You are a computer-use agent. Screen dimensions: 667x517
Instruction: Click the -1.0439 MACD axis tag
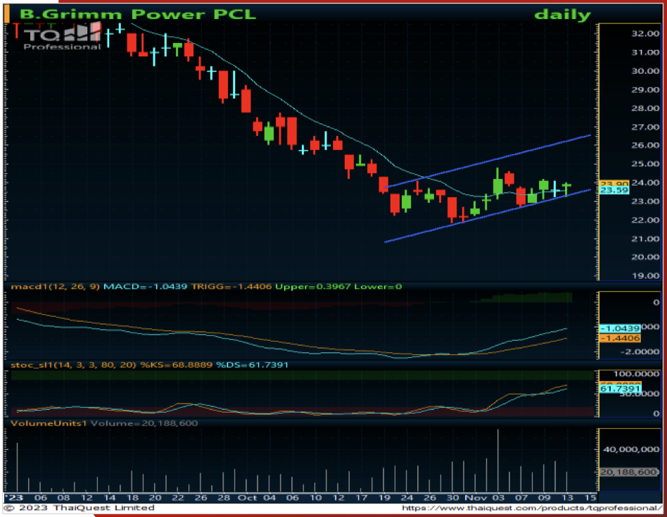620,328
